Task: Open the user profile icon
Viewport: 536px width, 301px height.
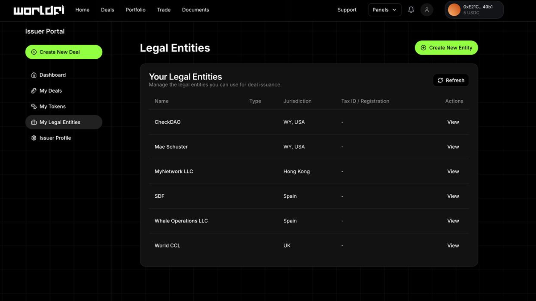Action: [x=427, y=10]
